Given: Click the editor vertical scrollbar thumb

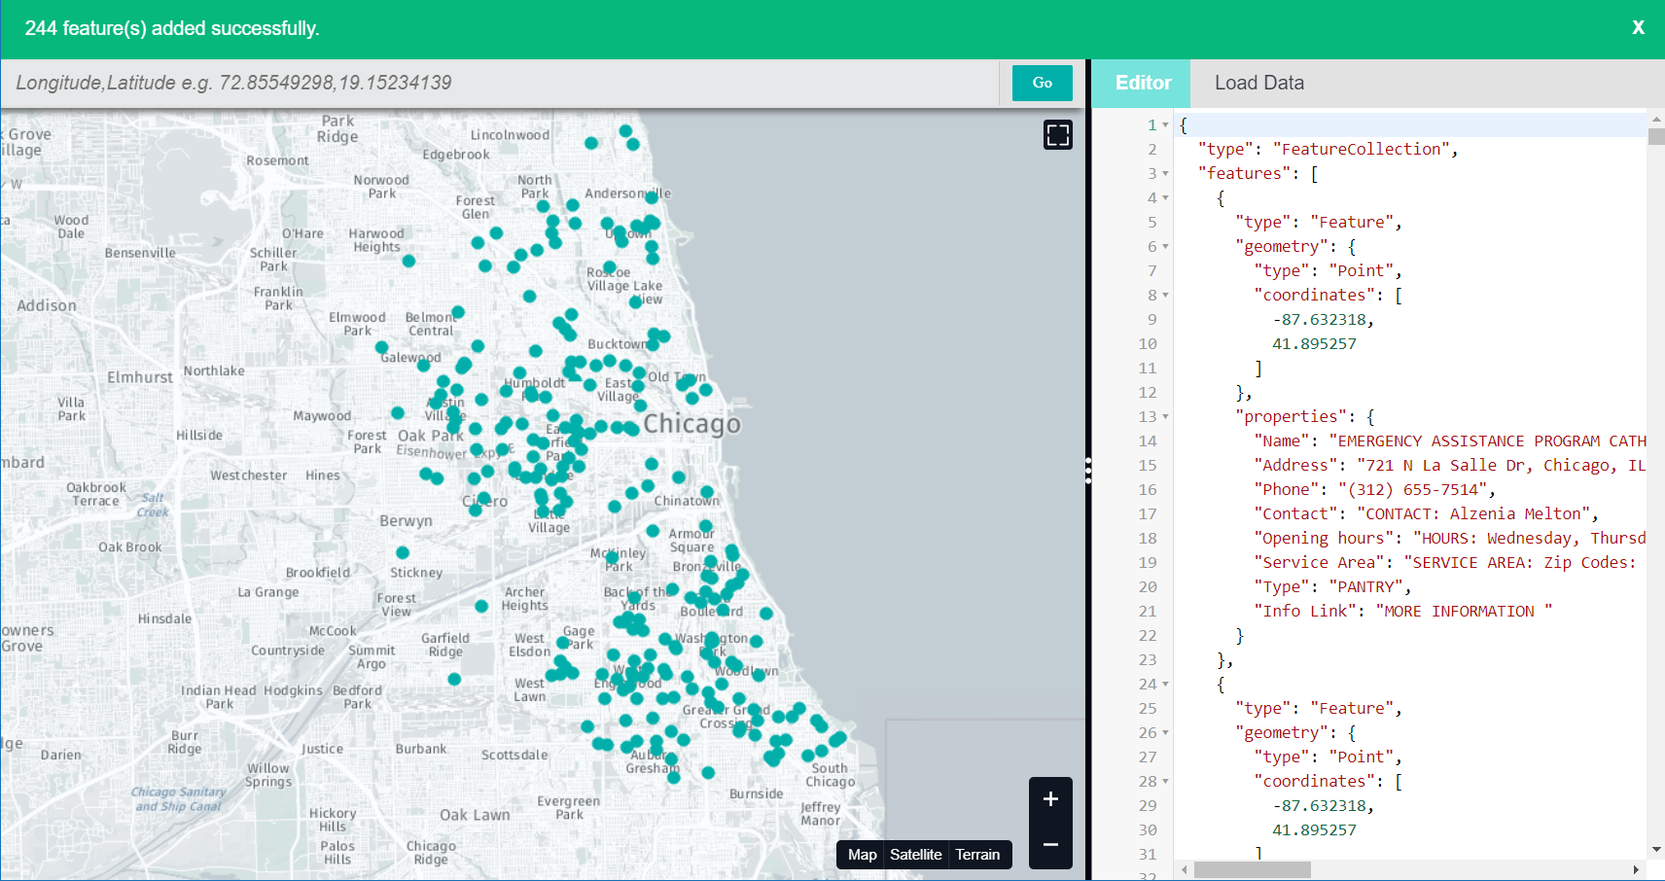Looking at the screenshot, I should pos(1656,136).
